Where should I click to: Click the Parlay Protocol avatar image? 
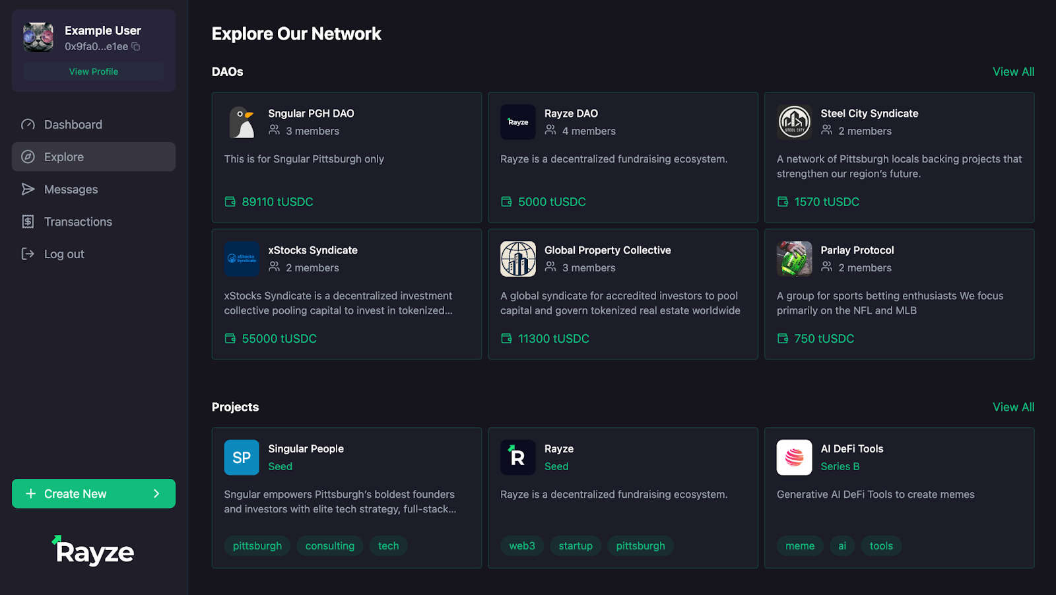click(x=794, y=259)
